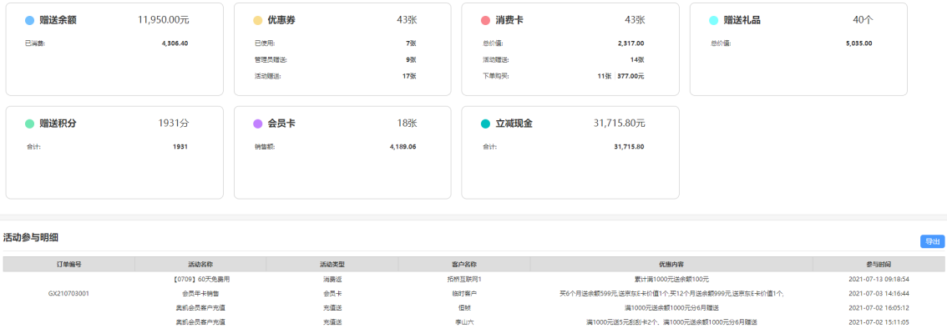The image size is (947, 329).
Task: Click timestamp 2021-07-02 15:11:05
Action: 879,322
